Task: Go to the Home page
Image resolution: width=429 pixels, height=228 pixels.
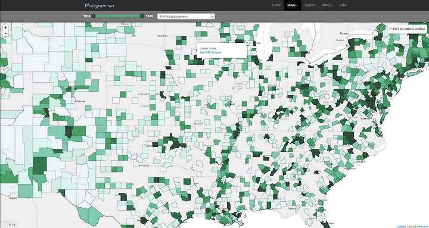Action: tap(276, 5)
